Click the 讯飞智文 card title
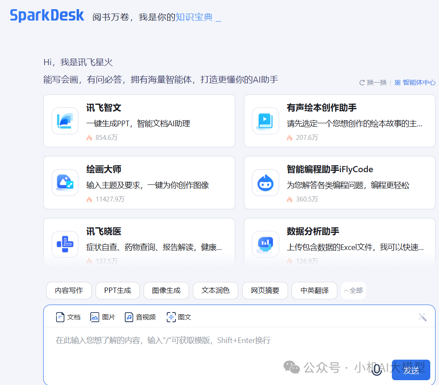Screen dimensions: 439x385 [103, 108]
